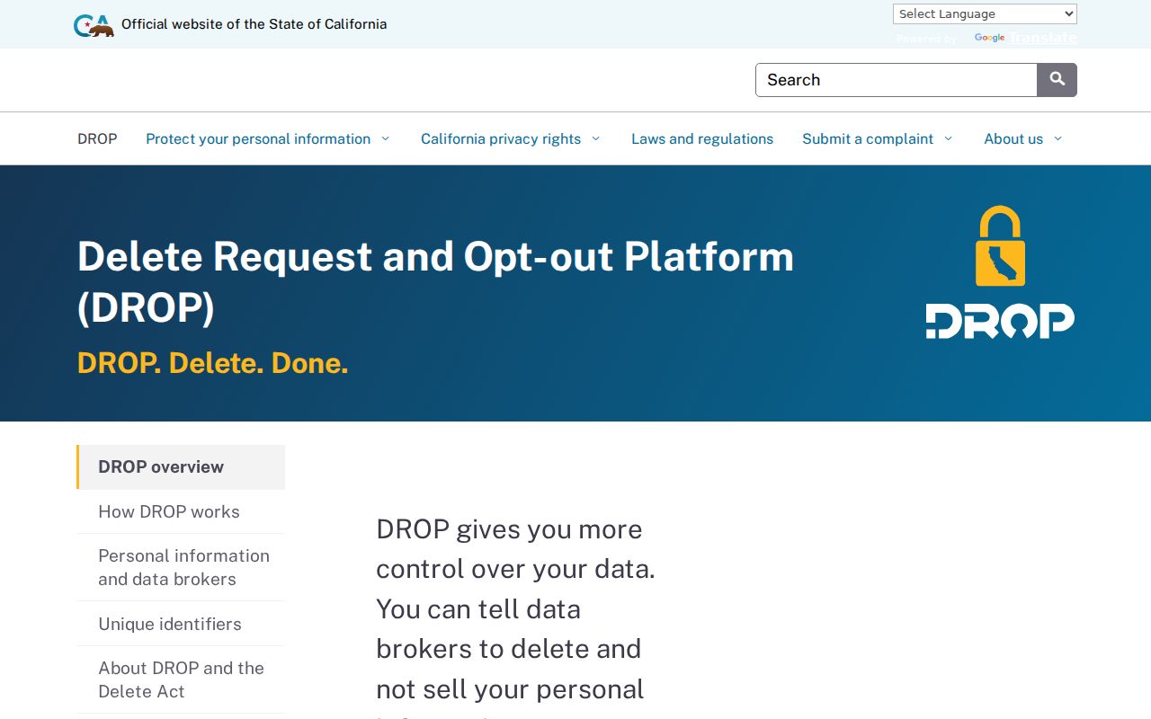Screen dimensions: 1151x719
Task: Click the CA.gov bear logo
Action: (94, 25)
